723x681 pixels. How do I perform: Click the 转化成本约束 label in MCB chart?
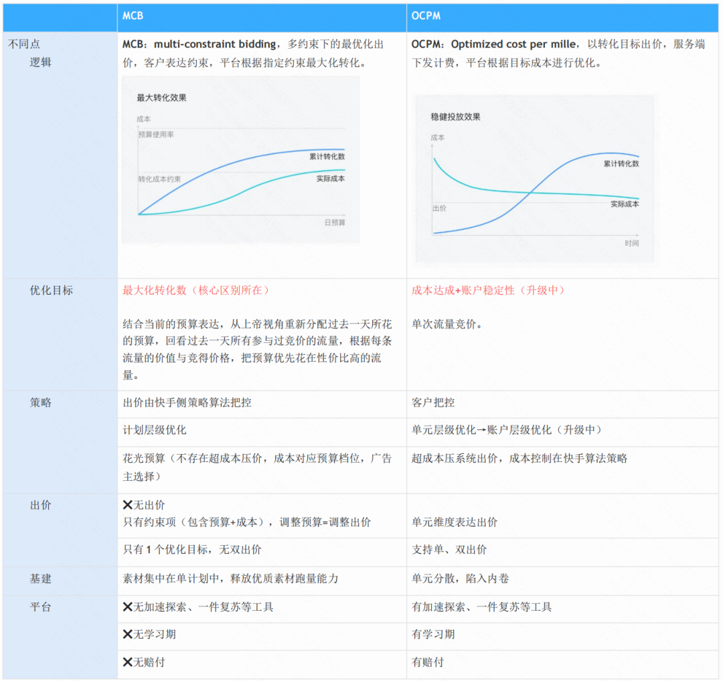(159, 179)
